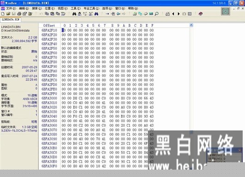Click the Print icon in toolbar
Screen dimensions: 245x177
coord(19,14)
